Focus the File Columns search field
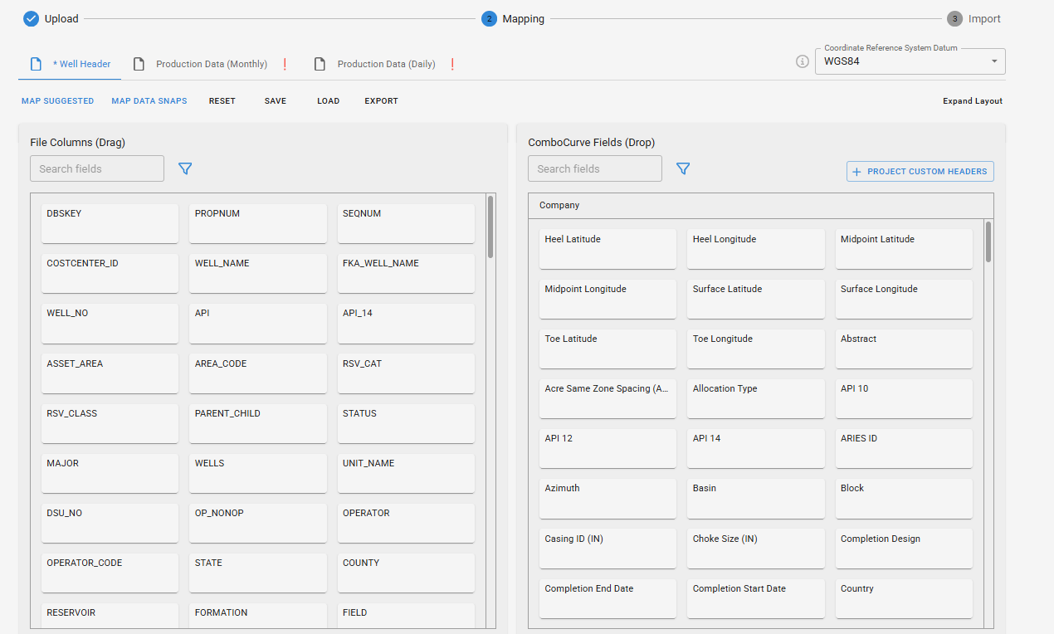 (97, 168)
